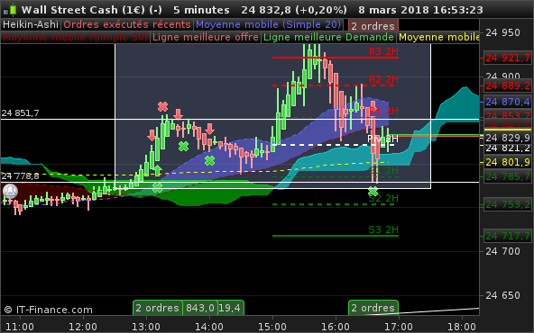Click the alert bell icon on chart
Screen dimensions: 534x333
pos(10,192)
